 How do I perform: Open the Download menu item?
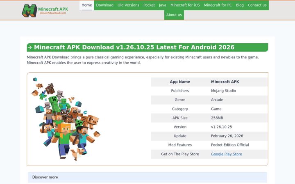tap(105, 5)
